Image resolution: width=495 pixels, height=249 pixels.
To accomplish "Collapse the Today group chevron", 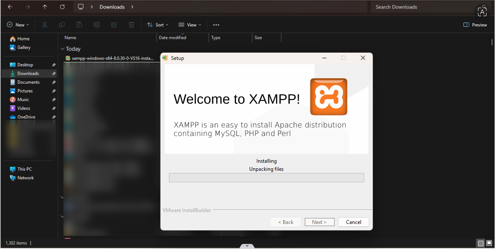I will (62, 49).
